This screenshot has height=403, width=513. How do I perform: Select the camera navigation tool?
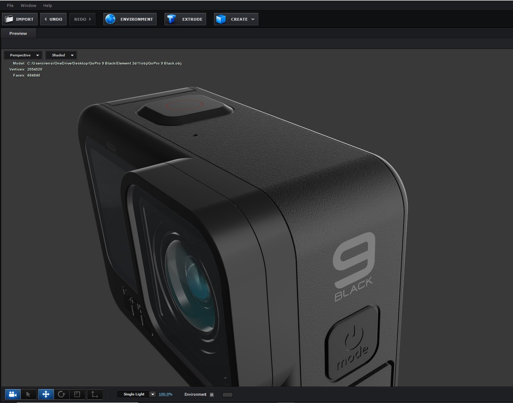tap(13, 394)
